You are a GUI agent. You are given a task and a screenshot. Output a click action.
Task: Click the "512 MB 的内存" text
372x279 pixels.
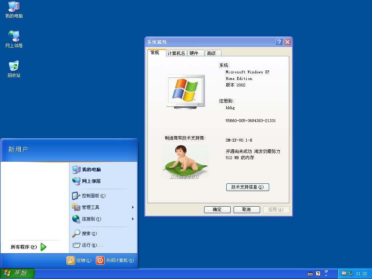[x=240, y=158]
